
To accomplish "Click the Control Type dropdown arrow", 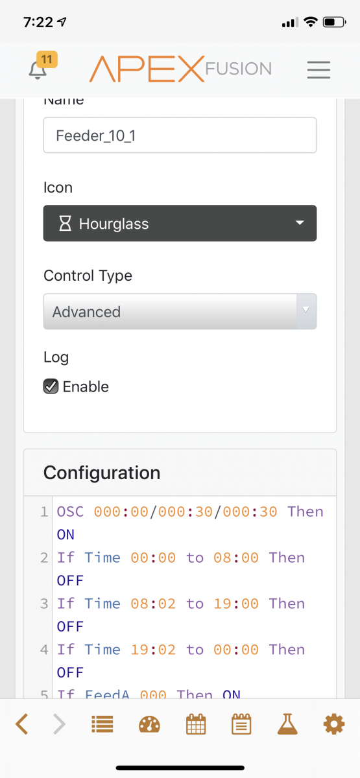I will tap(306, 312).
